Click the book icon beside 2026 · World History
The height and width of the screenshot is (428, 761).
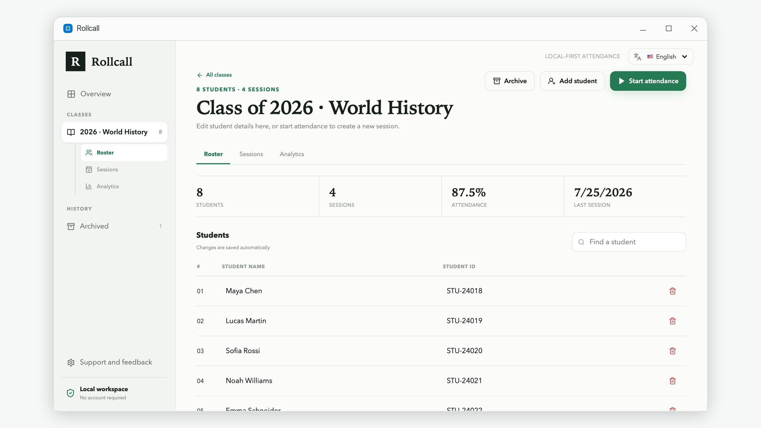71,132
